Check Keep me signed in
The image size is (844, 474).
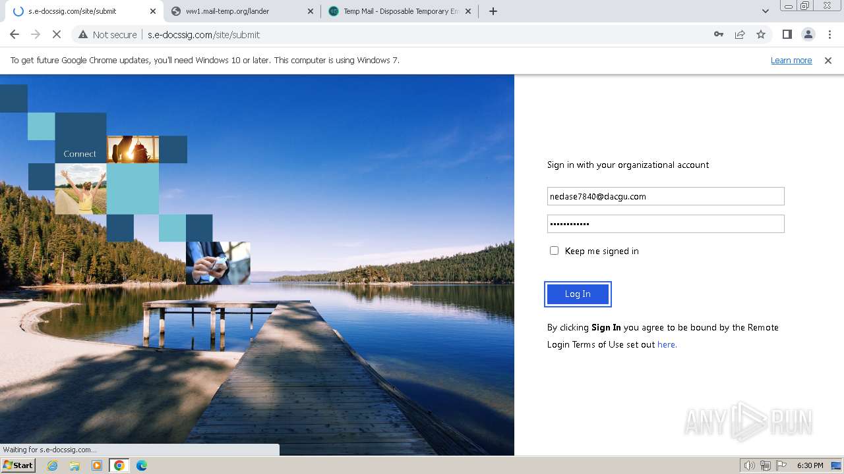click(x=554, y=251)
